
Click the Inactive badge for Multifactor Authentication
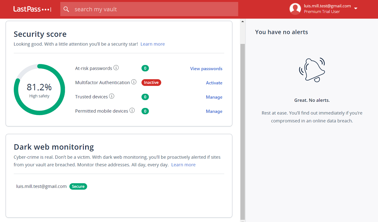click(151, 82)
